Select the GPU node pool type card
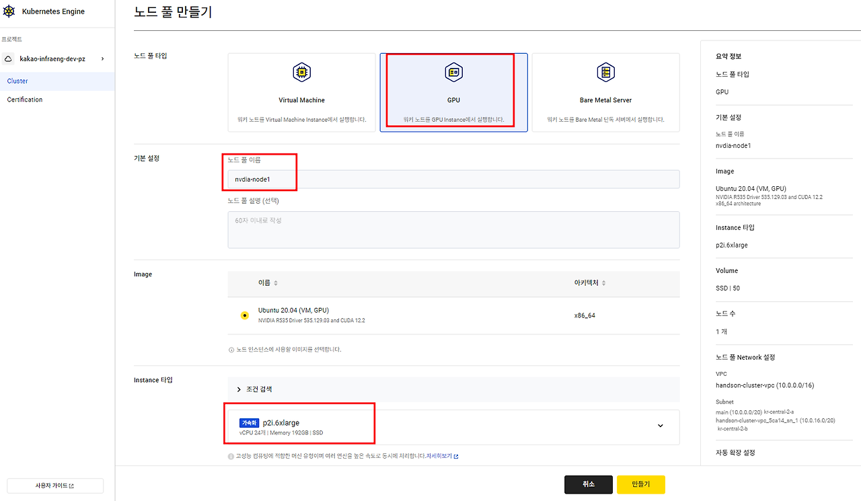 [x=453, y=93]
